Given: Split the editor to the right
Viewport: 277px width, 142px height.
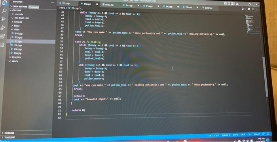Looking at the screenshot, I should [x=253, y=9].
